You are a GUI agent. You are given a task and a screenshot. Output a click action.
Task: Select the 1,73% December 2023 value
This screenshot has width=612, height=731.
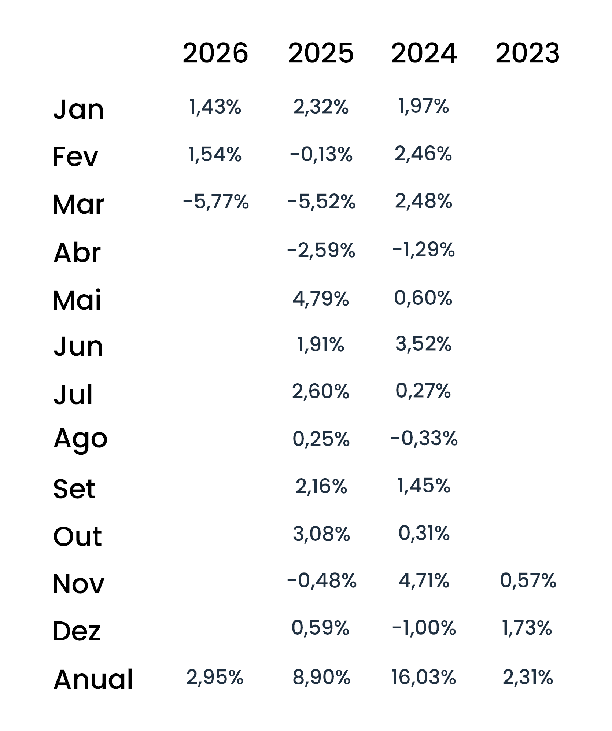point(527,628)
